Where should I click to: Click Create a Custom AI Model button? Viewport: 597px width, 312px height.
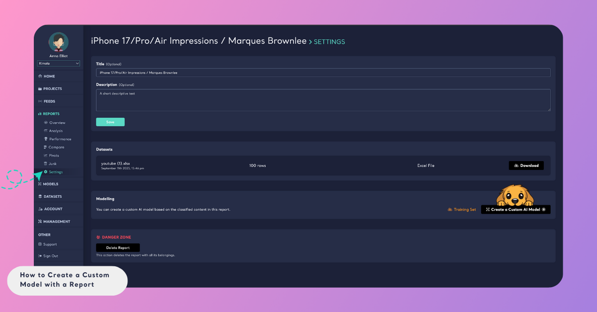click(515, 210)
